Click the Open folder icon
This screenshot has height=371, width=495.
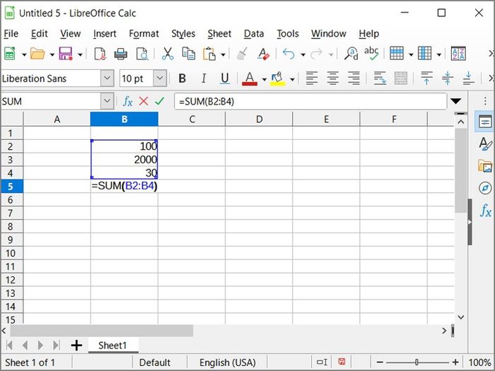coord(37,54)
